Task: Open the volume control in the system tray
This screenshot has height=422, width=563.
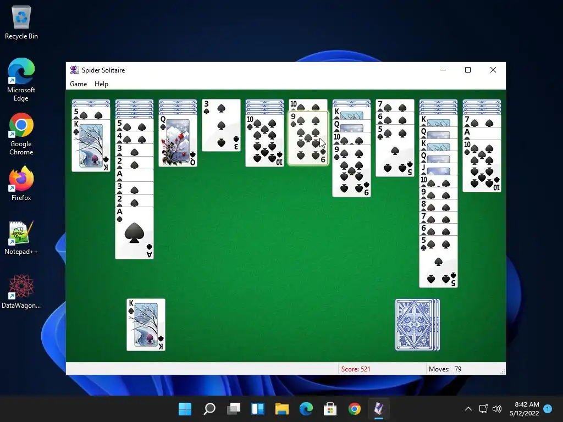Action: click(x=497, y=409)
